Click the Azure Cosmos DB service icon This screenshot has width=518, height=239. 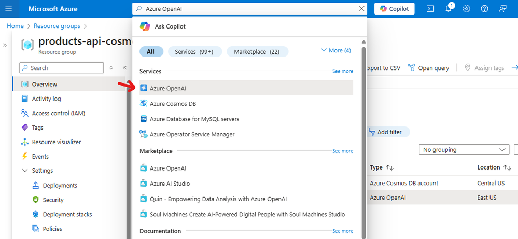144,104
